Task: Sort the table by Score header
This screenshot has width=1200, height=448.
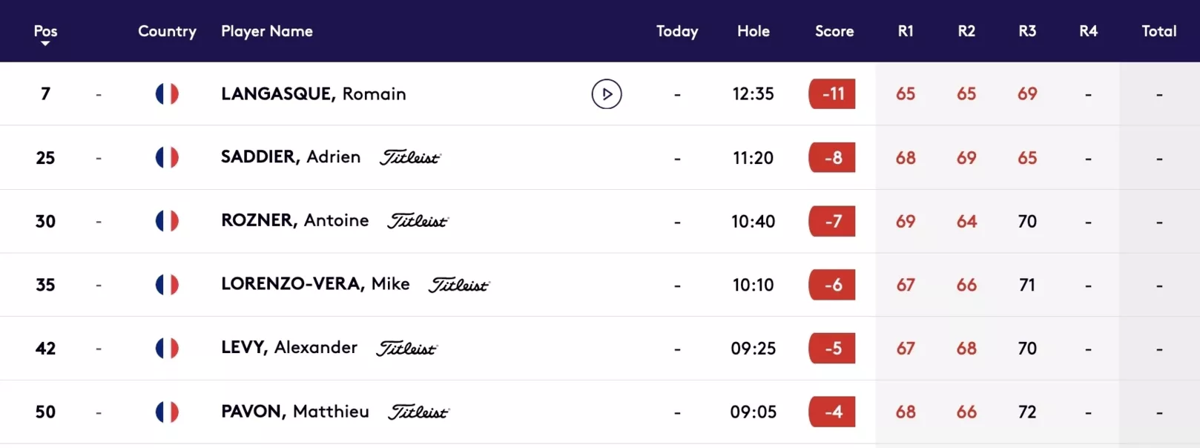Action: click(834, 31)
